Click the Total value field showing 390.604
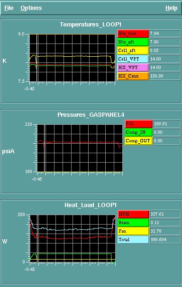 tap(165, 240)
